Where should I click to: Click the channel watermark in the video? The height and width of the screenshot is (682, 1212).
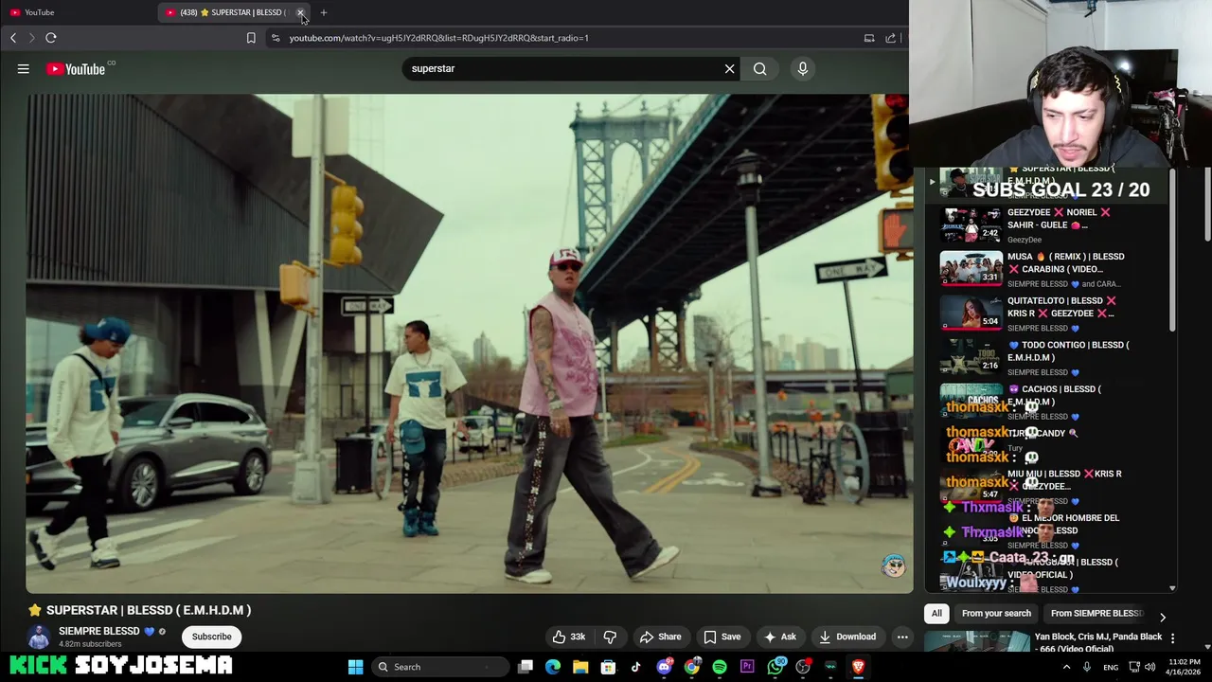tap(893, 565)
